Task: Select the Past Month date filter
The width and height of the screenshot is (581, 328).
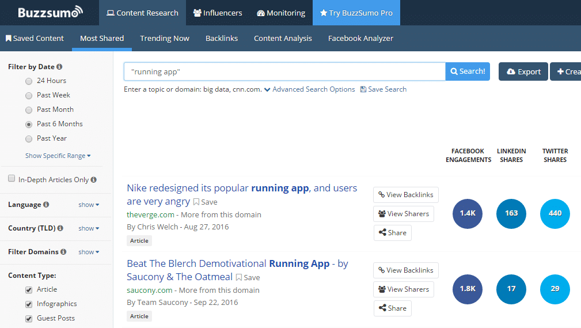Action: click(29, 110)
